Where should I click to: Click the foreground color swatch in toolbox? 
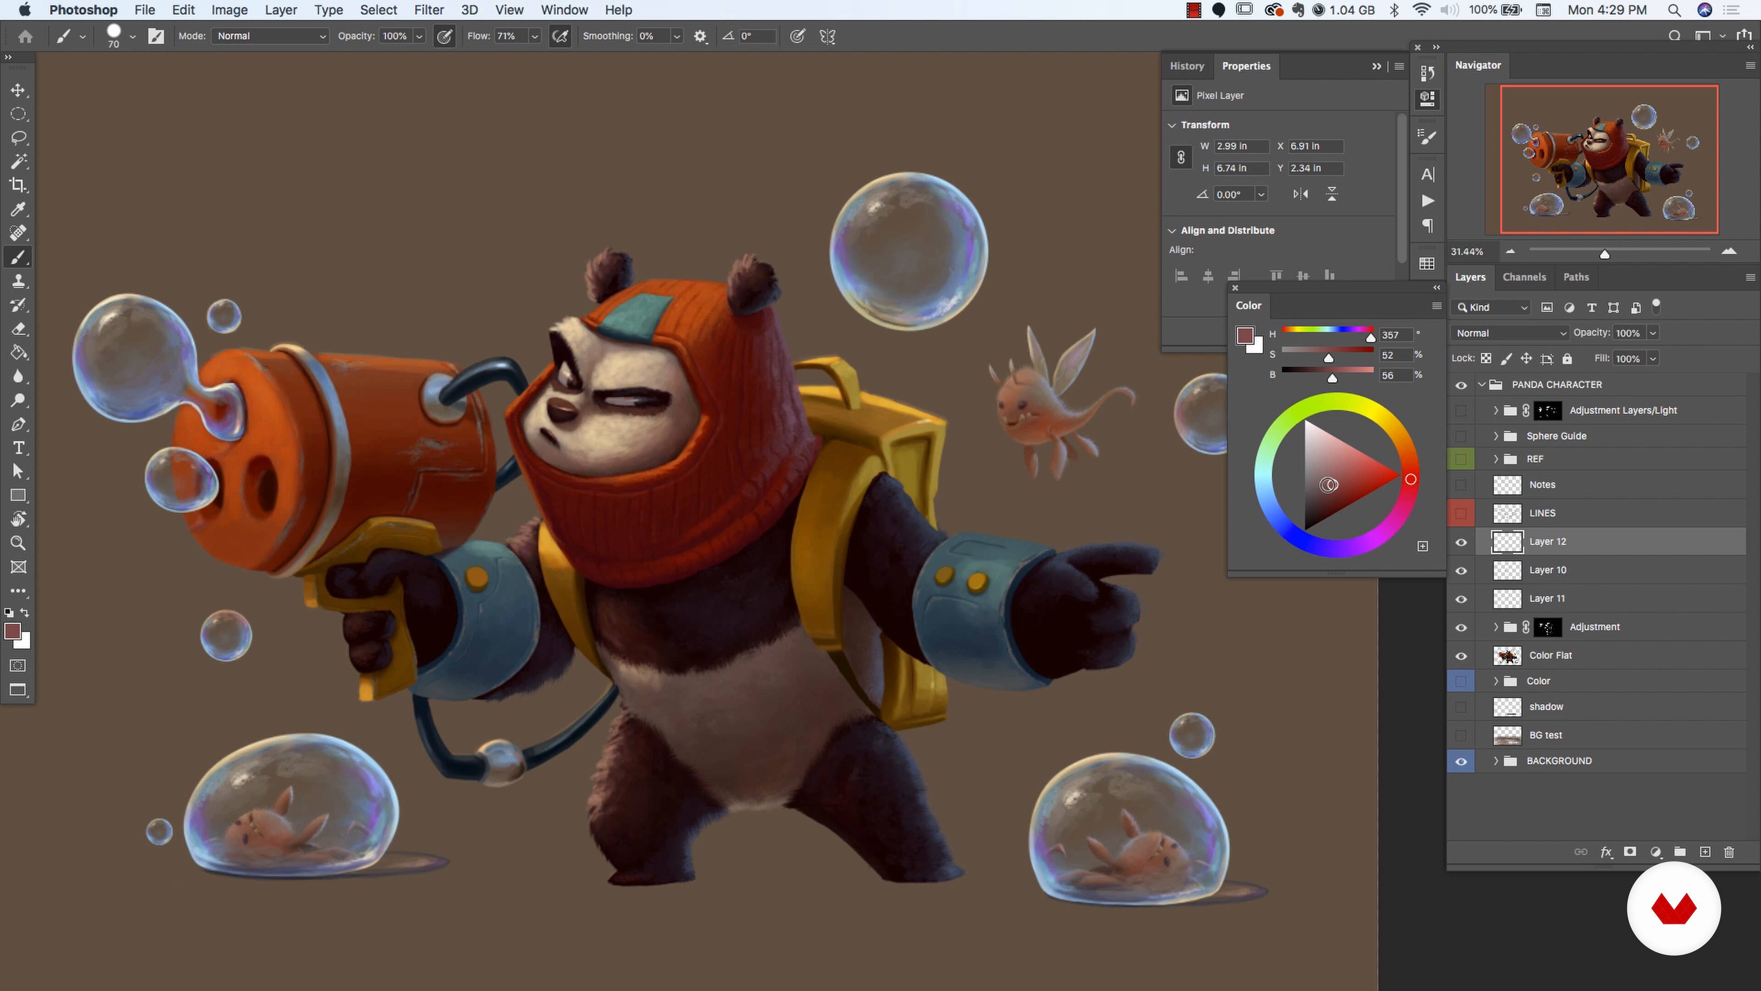pyautogui.click(x=12, y=630)
